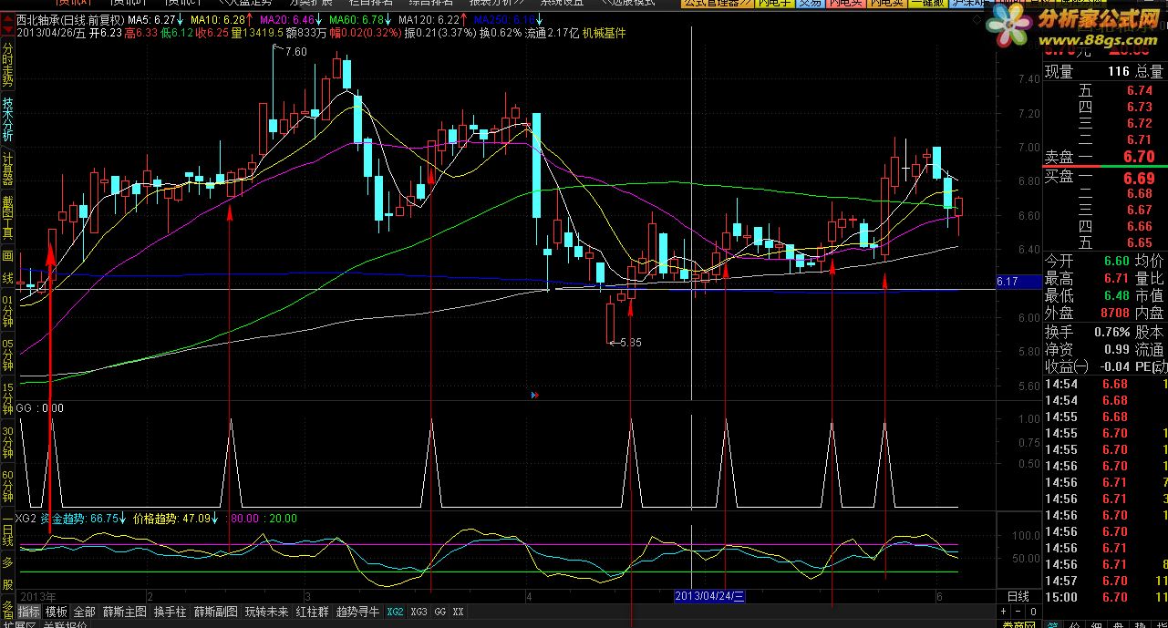Apply the 红柱群 indicator
The width and height of the screenshot is (1168, 628).
[x=313, y=612]
